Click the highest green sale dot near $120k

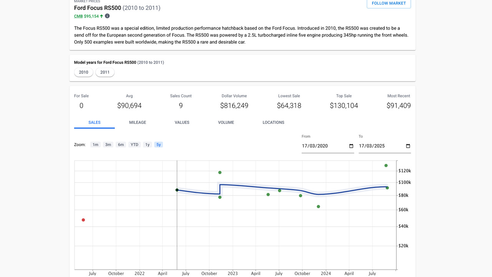(386, 165)
